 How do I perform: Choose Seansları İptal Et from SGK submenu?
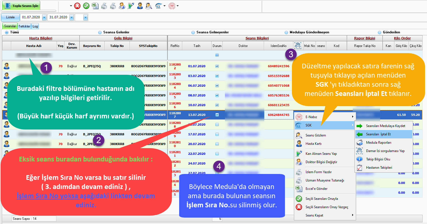coord(384,134)
